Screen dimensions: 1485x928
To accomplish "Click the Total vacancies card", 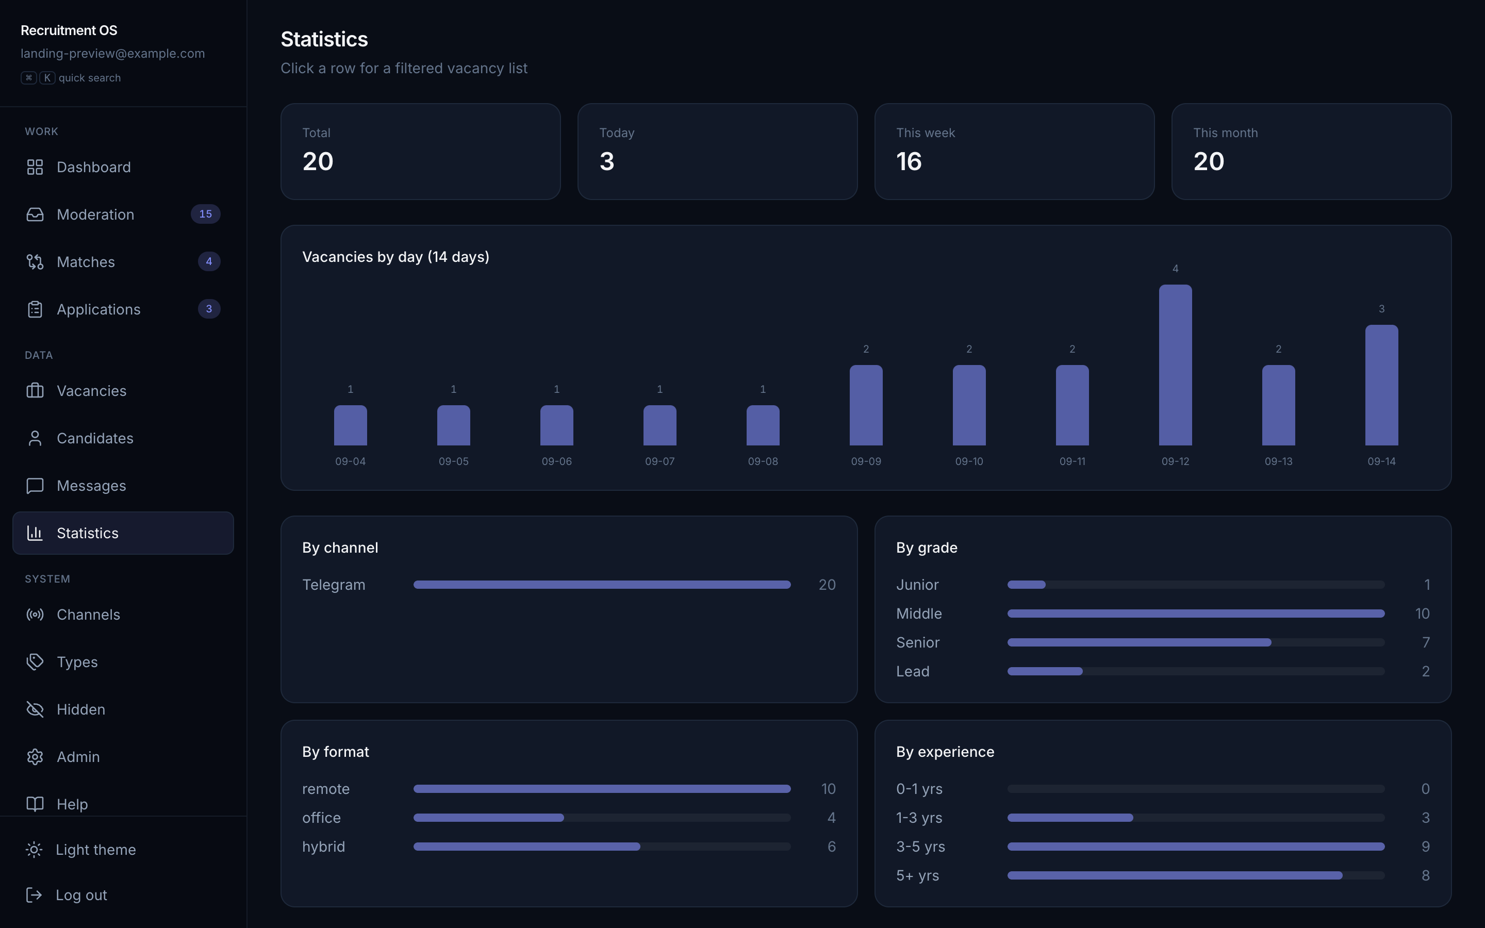I will point(420,152).
